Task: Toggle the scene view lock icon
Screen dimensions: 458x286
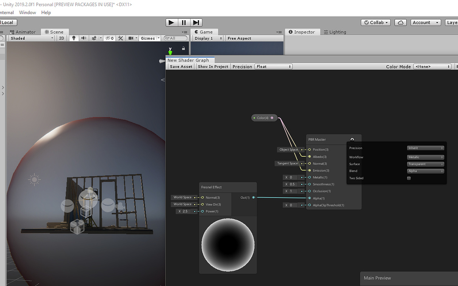Action: pos(183,49)
